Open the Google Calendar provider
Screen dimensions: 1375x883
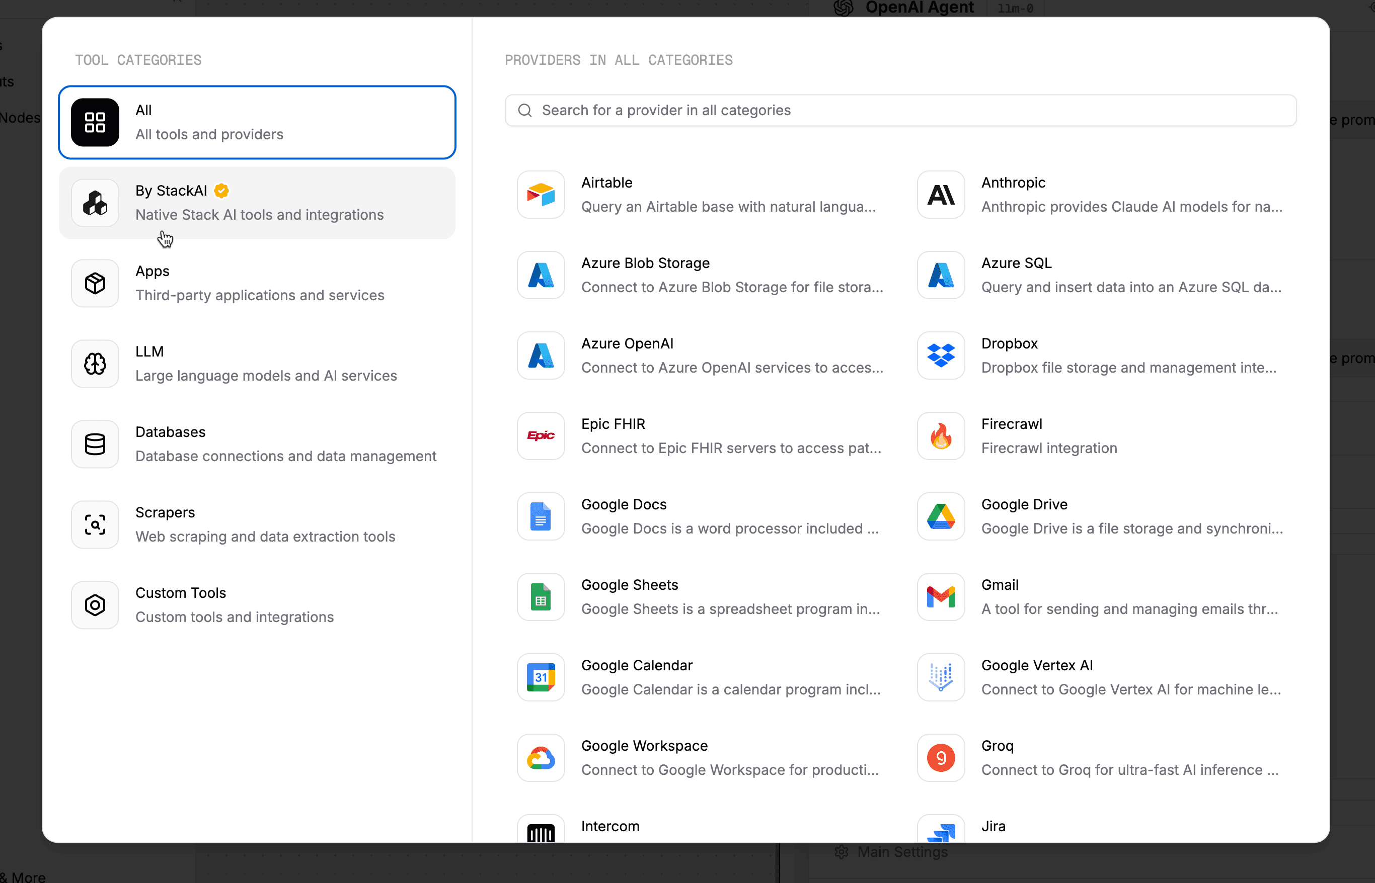point(700,677)
